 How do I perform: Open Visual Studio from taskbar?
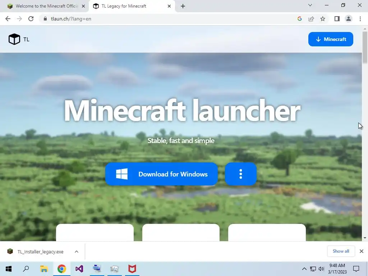(x=79, y=269)
